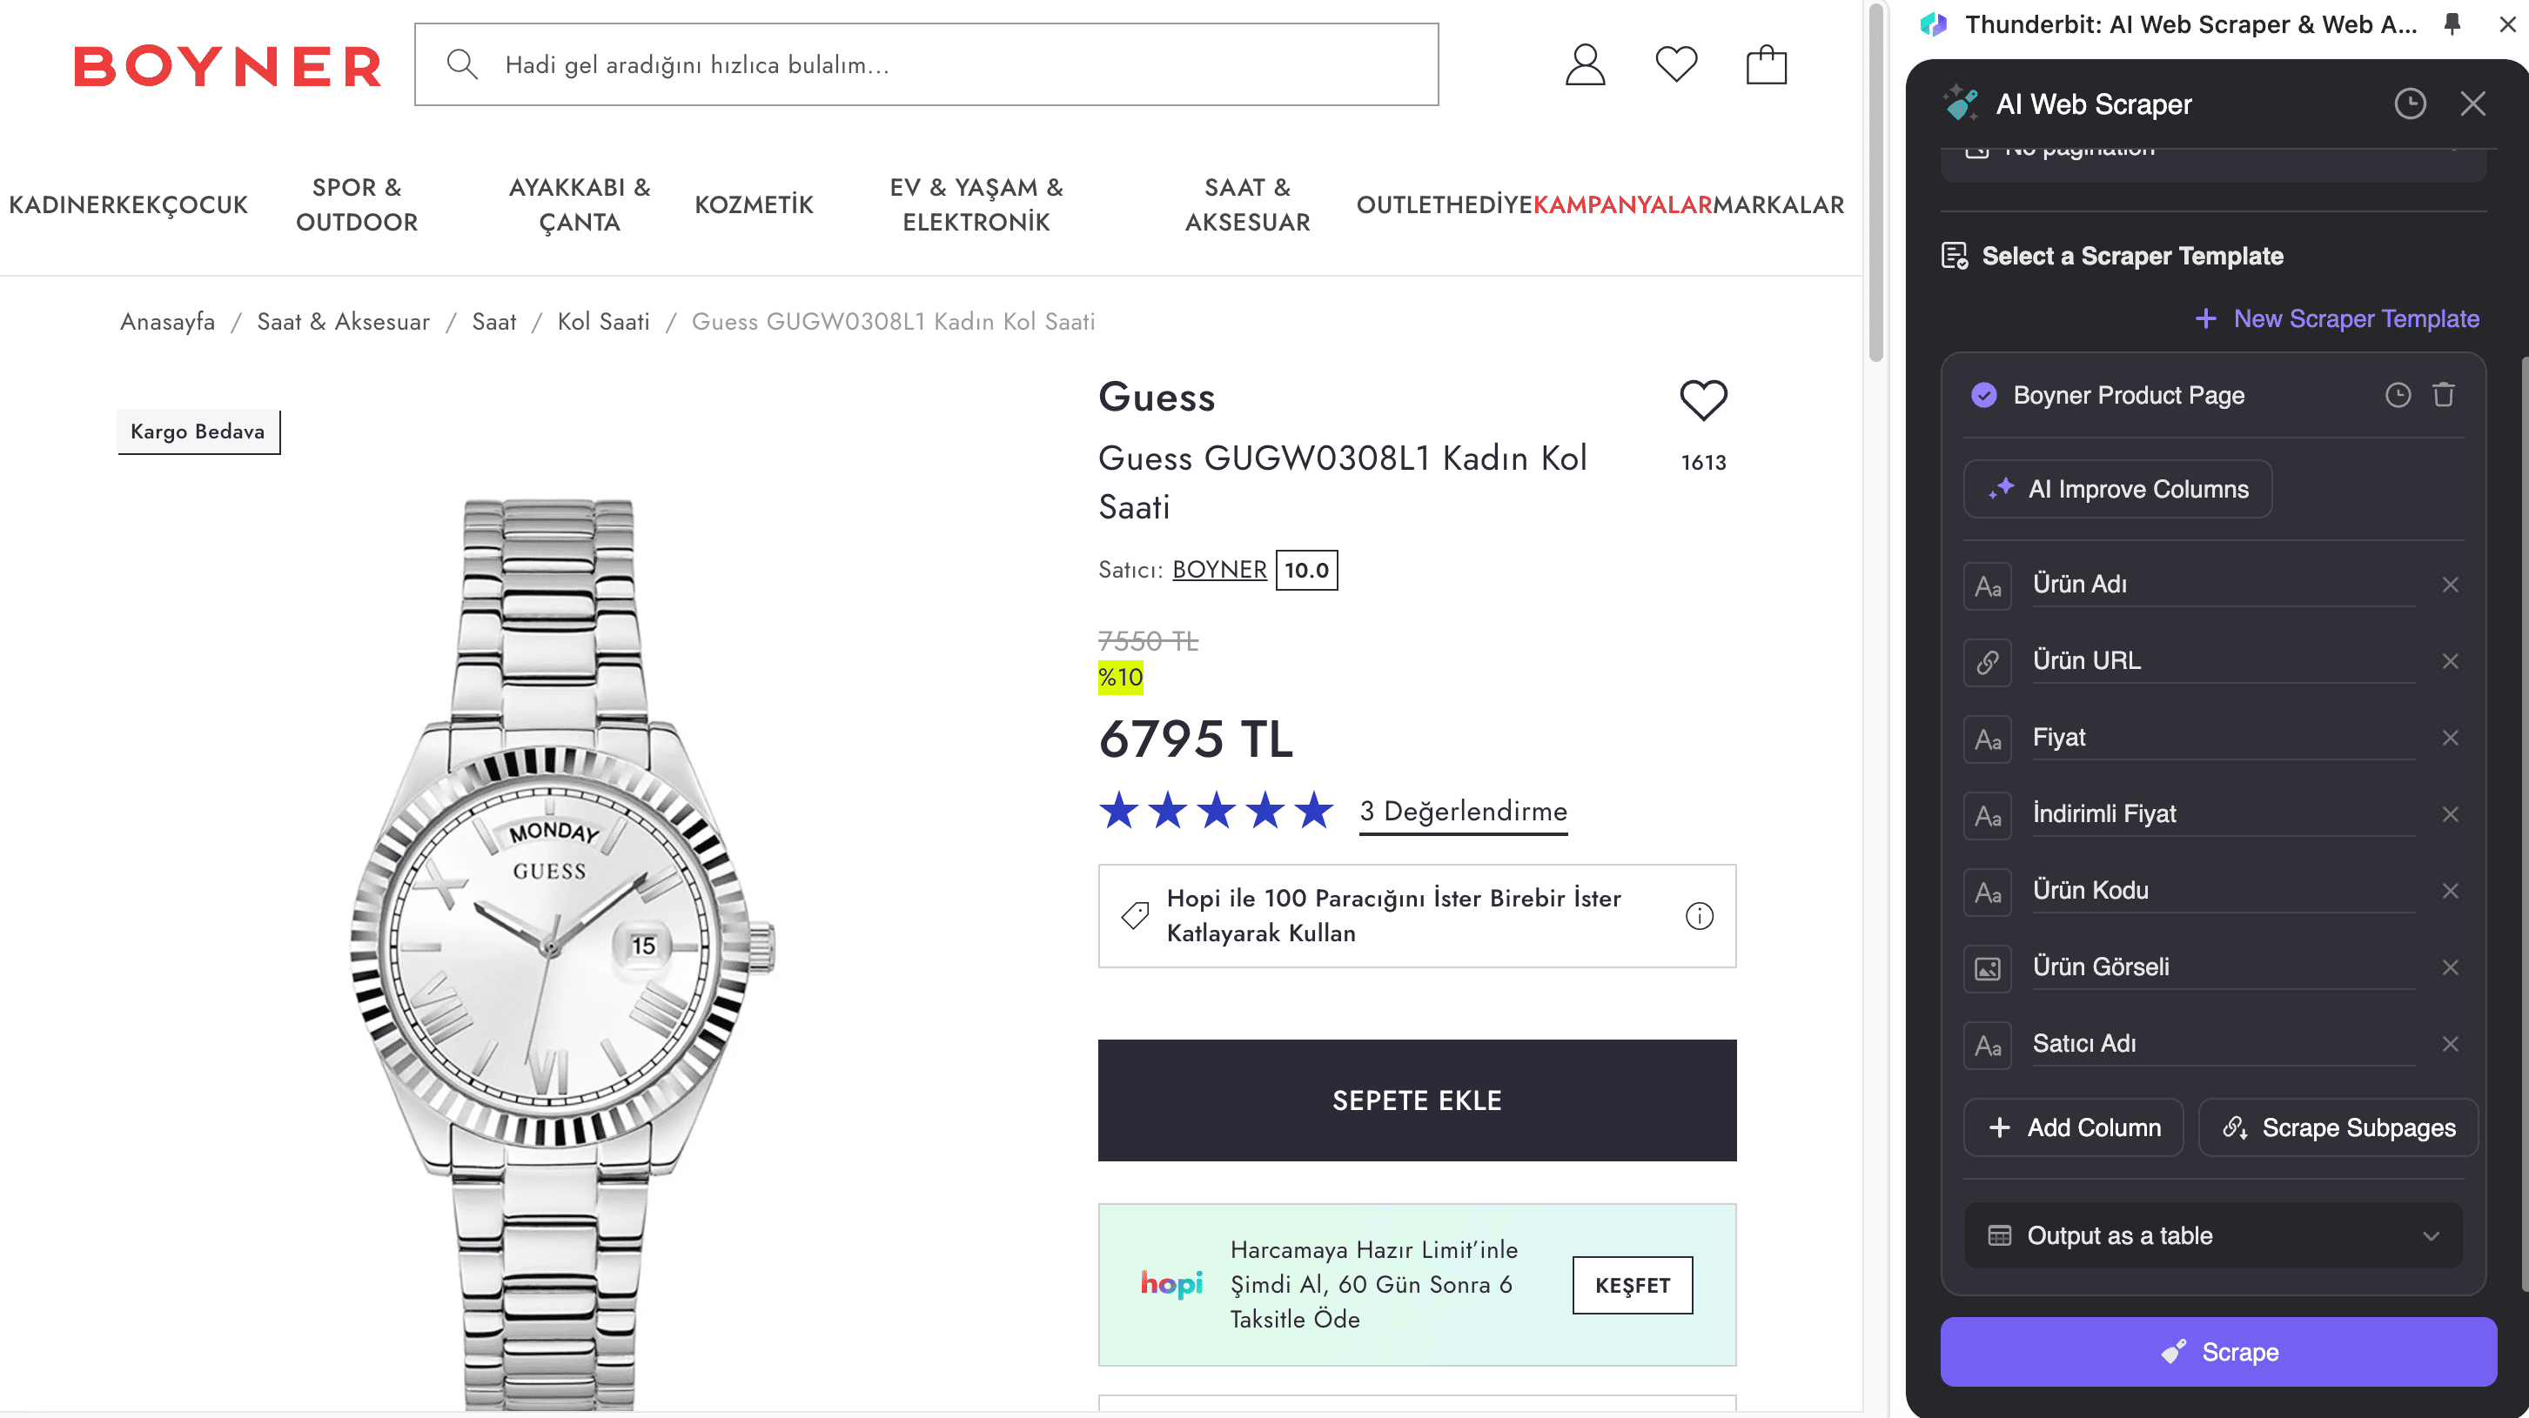The height and width of the screenshot is (1418, 2529).
Task: Select the Boyner Product Page template radio
Action: [1984, 394]
